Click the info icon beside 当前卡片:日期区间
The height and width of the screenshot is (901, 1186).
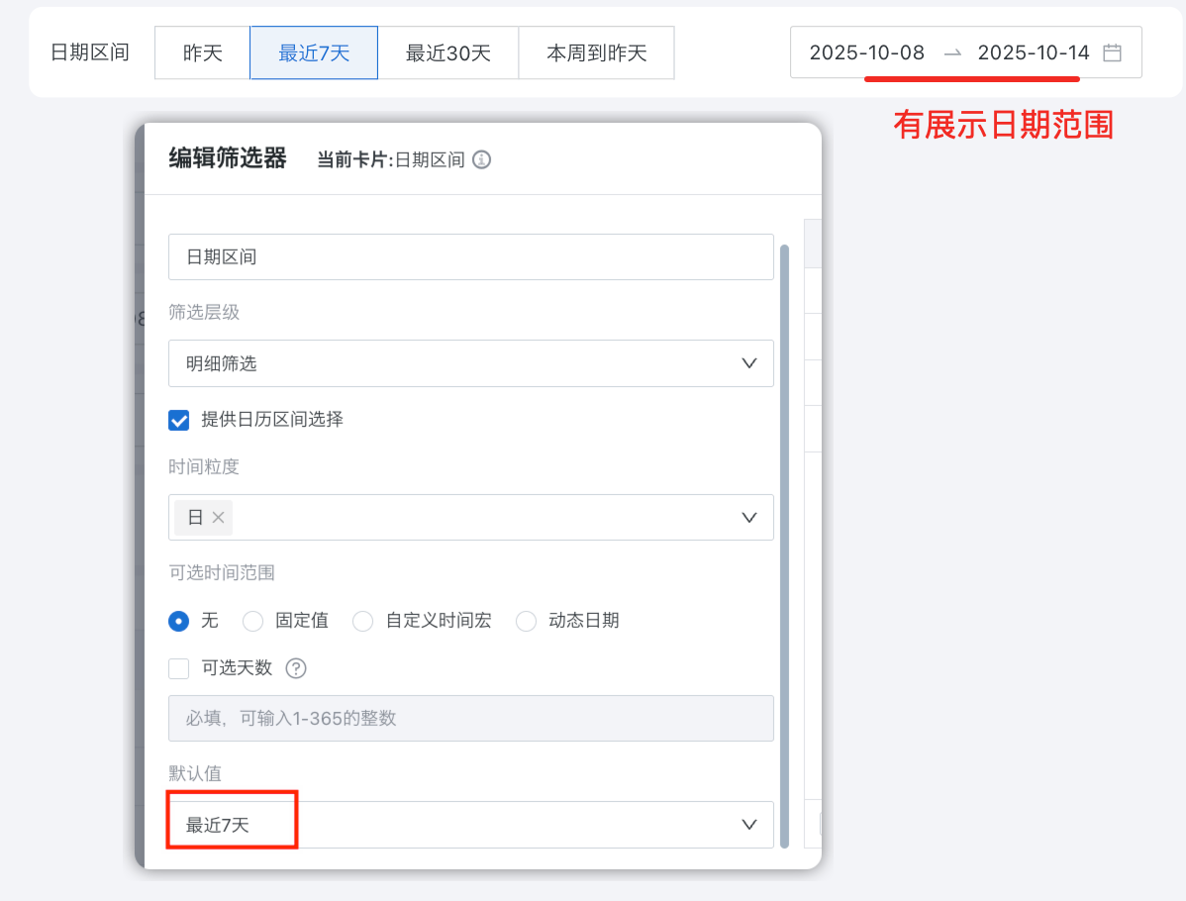point(481,159)
